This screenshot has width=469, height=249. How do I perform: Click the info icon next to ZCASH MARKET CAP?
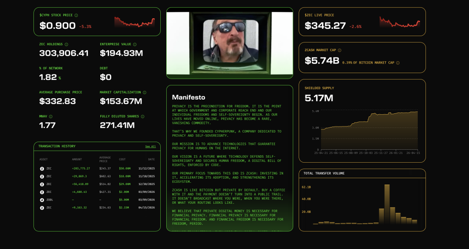point(339,50)
